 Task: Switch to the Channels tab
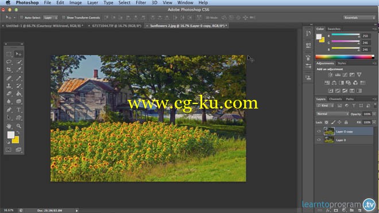coord(335,99)
